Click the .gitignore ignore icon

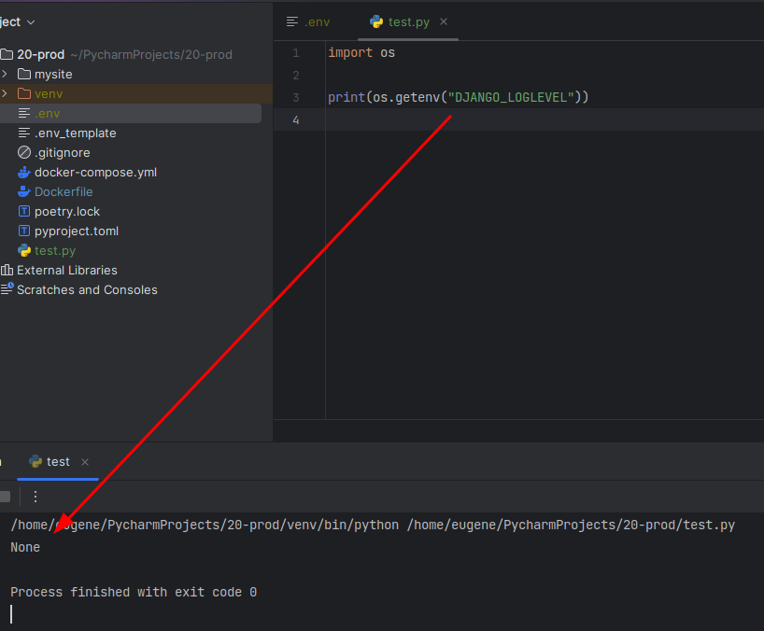[24, 152]
